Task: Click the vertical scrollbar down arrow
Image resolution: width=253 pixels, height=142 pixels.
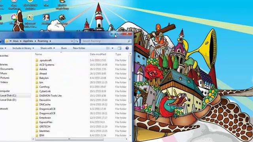Action: click(130, 136)
